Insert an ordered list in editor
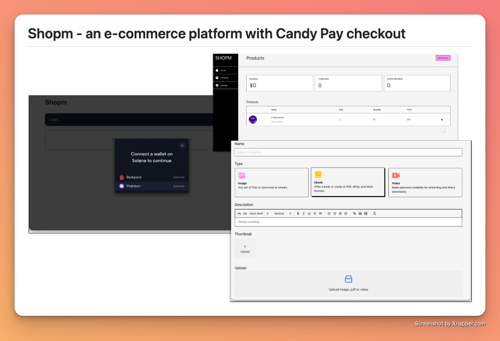The width and height of the screenshot is (500, 341). point(329,214)
